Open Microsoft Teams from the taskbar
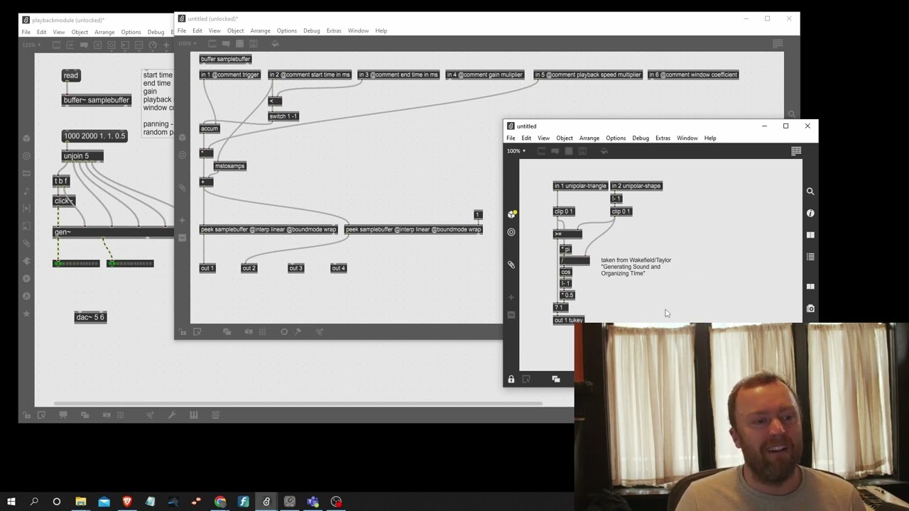The width and height of the screenshot is (909, 511). pyautogui.click(x=313, y=502)
